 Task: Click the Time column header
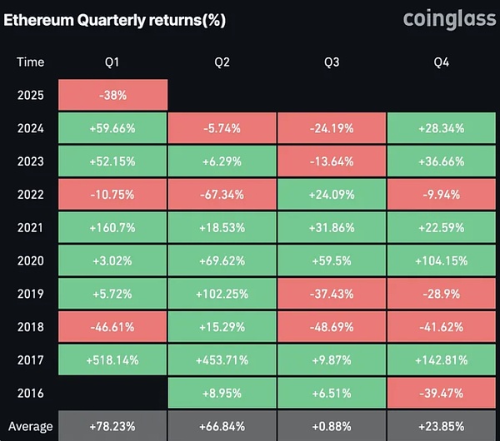(x=31, y=62)
